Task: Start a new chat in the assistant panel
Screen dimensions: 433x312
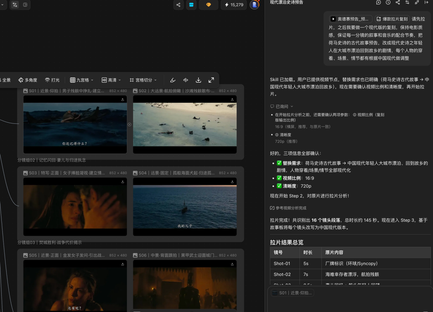Action: point(378,2)
